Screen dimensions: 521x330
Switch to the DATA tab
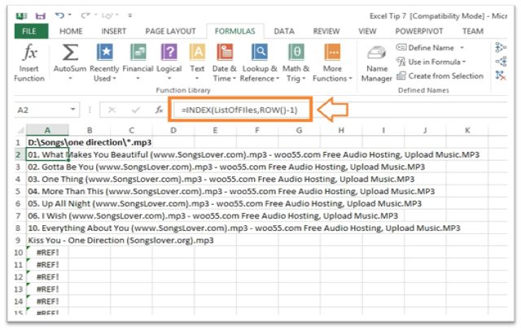click(x=284, y=32)
